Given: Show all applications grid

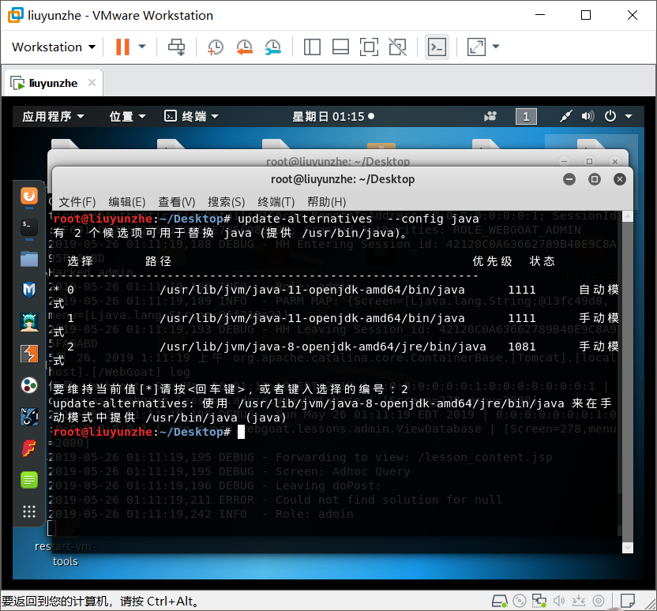Looking at the screenshot, I should pyautogui.click(x=29, y=512).
